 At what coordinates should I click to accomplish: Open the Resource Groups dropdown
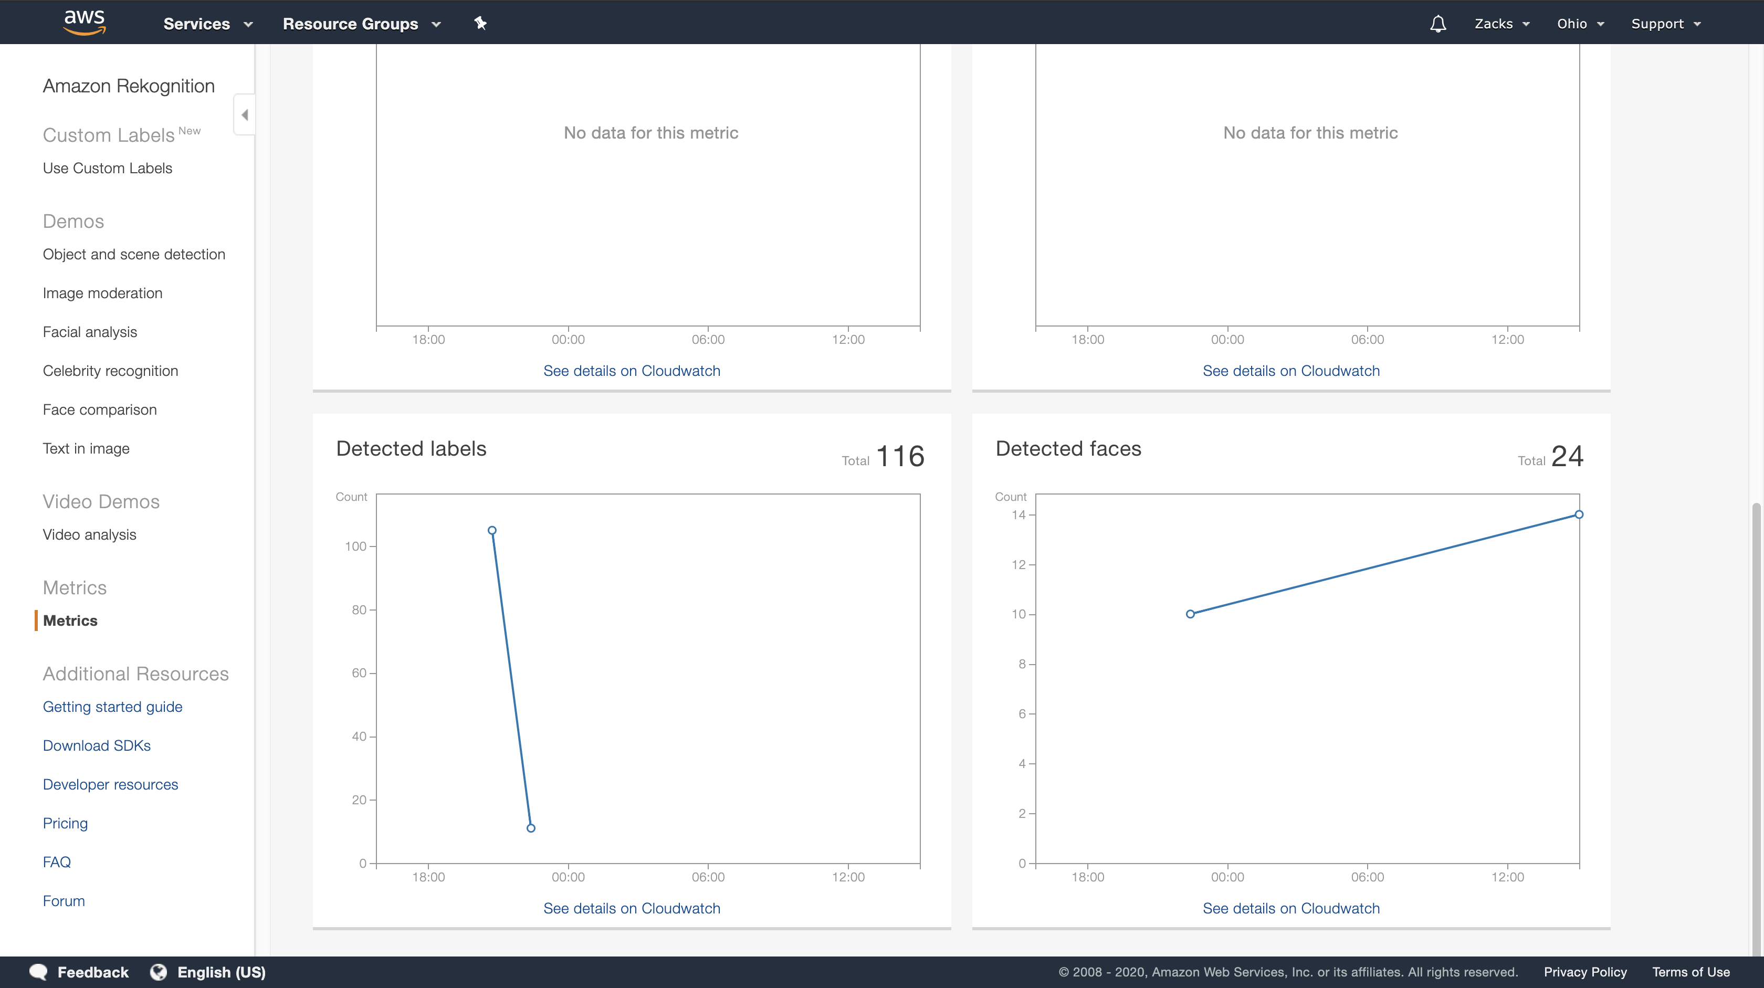361,24
